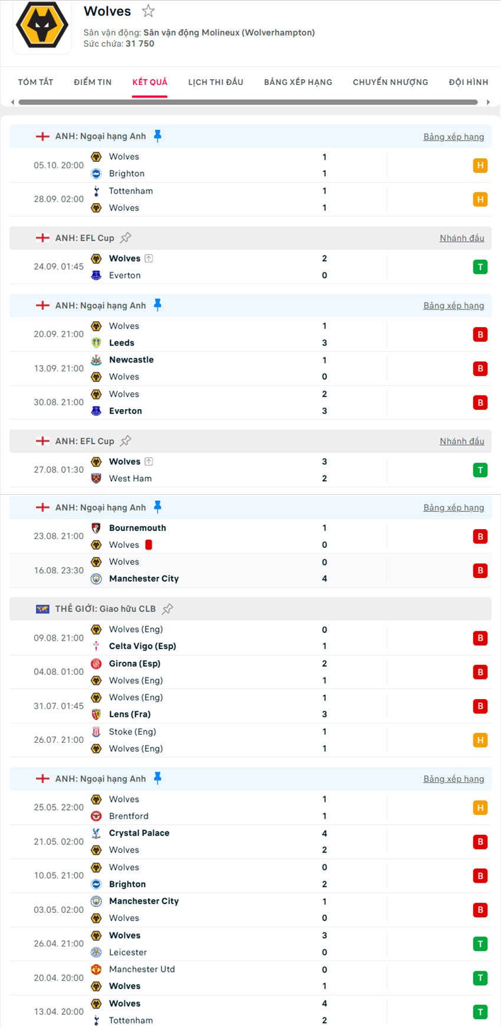This screenshot has height=1028, width=501.
Task: Click the Tottenham club logo
Action: (96, 191)
